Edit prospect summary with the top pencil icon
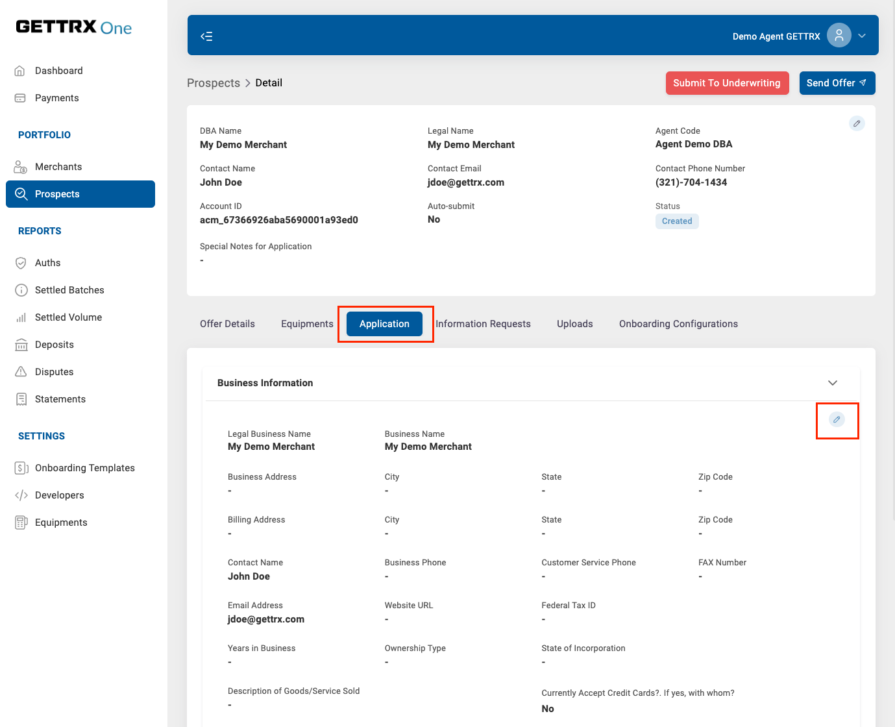 click(857, 123)
